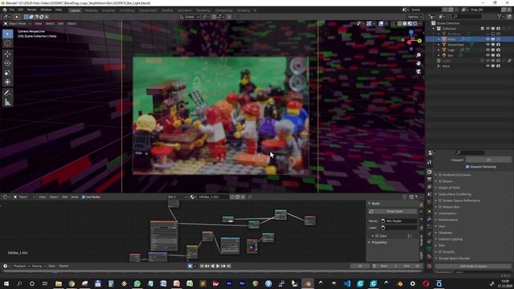Enable the Lights collection checkbox in outliner
This screenshot has width=514, height=289.
(482, 61)
